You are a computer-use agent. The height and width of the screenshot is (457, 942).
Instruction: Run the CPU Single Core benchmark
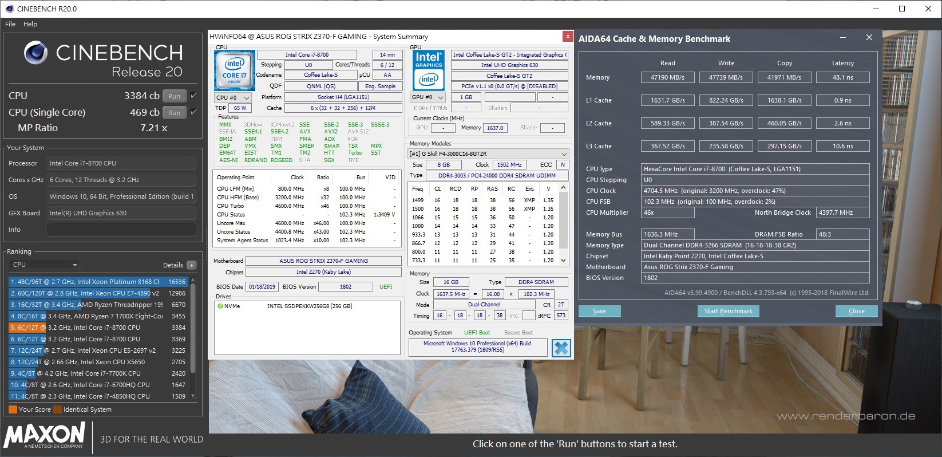tap(175, 113)
